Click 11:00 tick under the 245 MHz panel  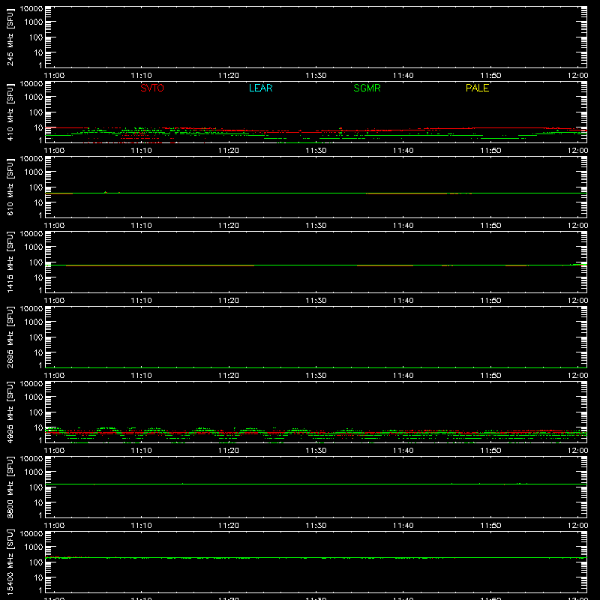click(x=54, y=76)
